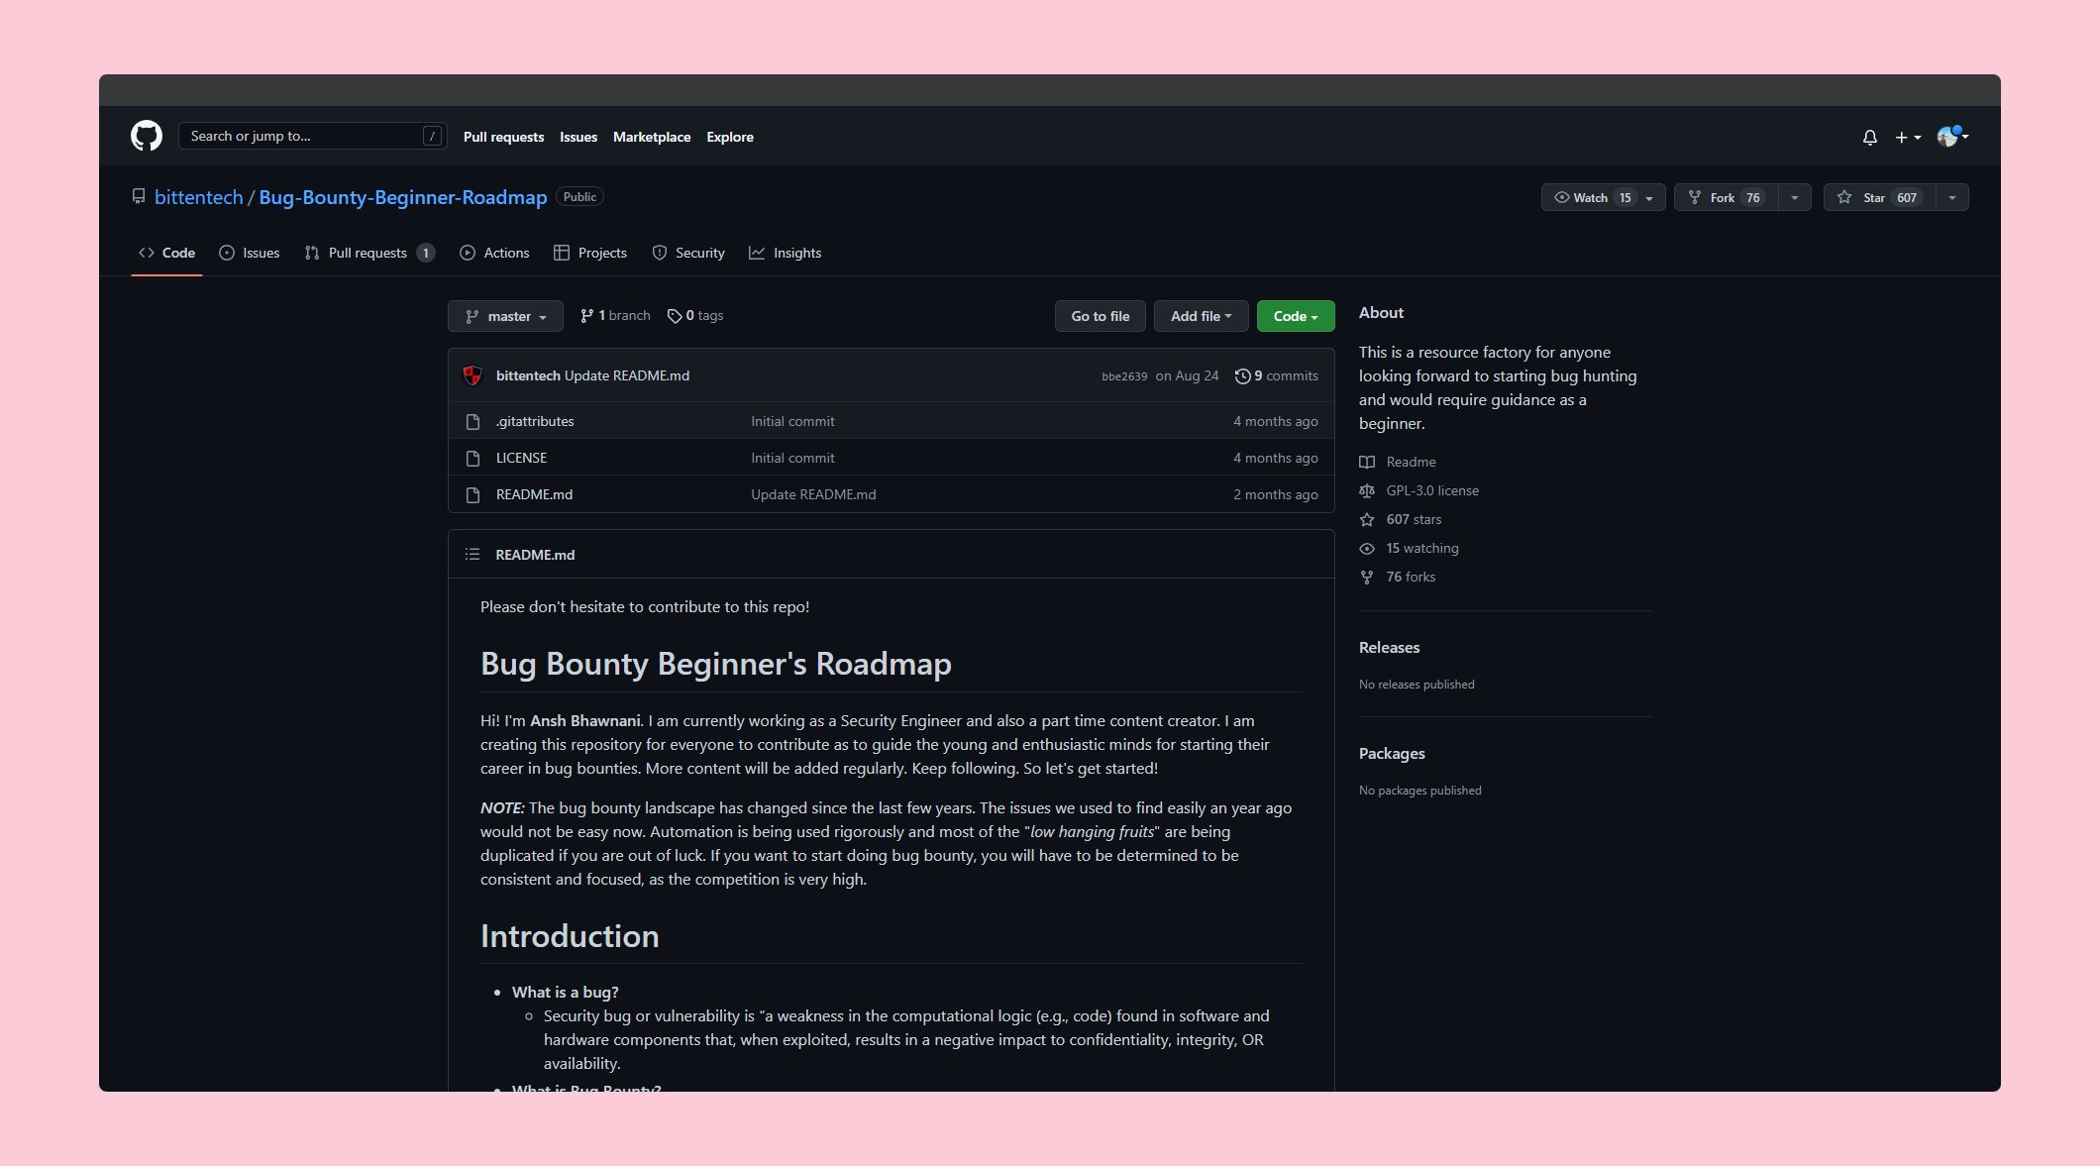The width and height of the screenshot is (2100, 1166).
Task: Expand the Add file dropdown
Action: [1201, 316]
